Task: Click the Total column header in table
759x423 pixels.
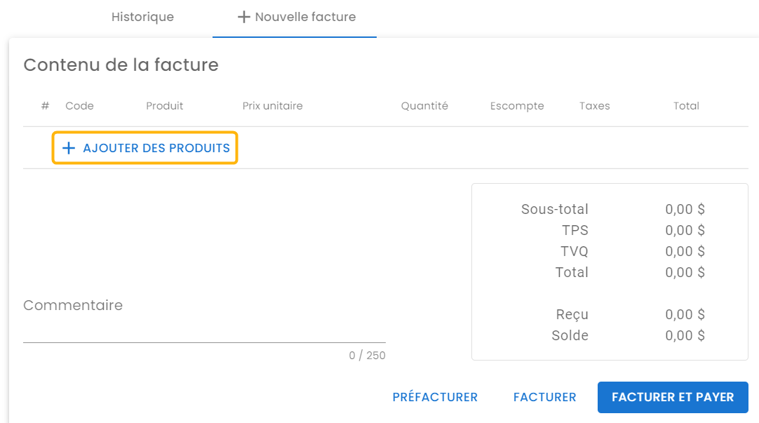Action: pyautogui.click(x=686, y=106)
